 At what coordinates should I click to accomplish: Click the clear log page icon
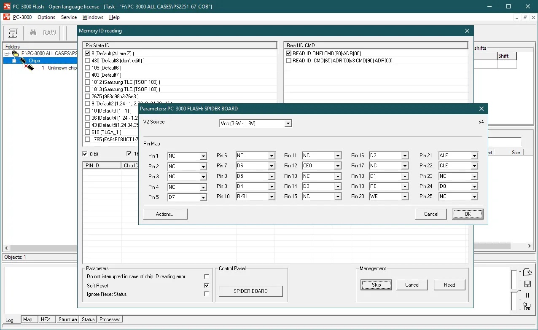tap(527, 272)
